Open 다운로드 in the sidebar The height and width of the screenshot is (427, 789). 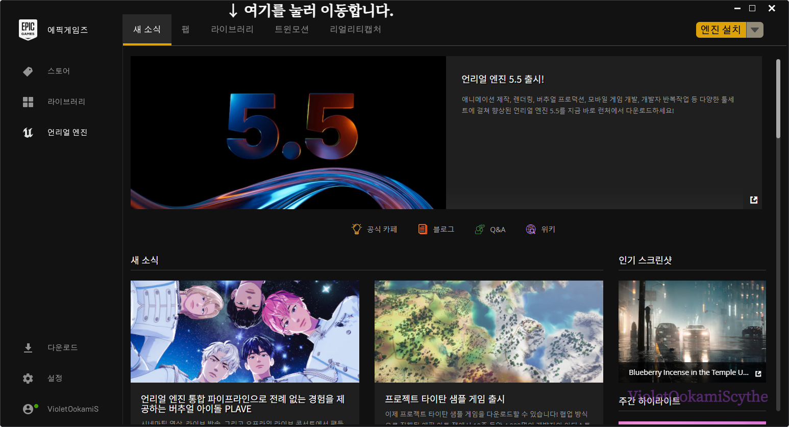point(63,348)
